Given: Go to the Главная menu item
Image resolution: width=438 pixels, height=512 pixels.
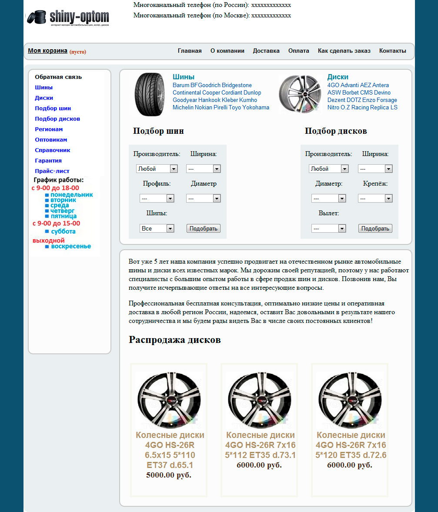Looking at the screenshot, I should pyautogui.click(x=189, y=51).
